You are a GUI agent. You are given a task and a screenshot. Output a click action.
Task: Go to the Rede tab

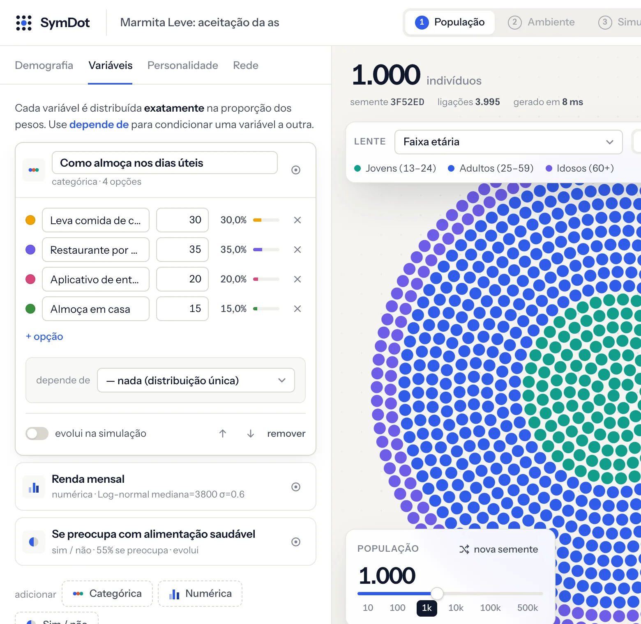pos(246,65)
